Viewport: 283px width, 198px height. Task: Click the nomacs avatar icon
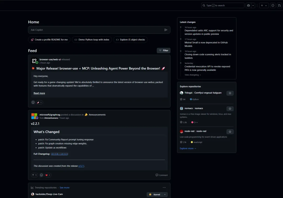coord(182,108)
